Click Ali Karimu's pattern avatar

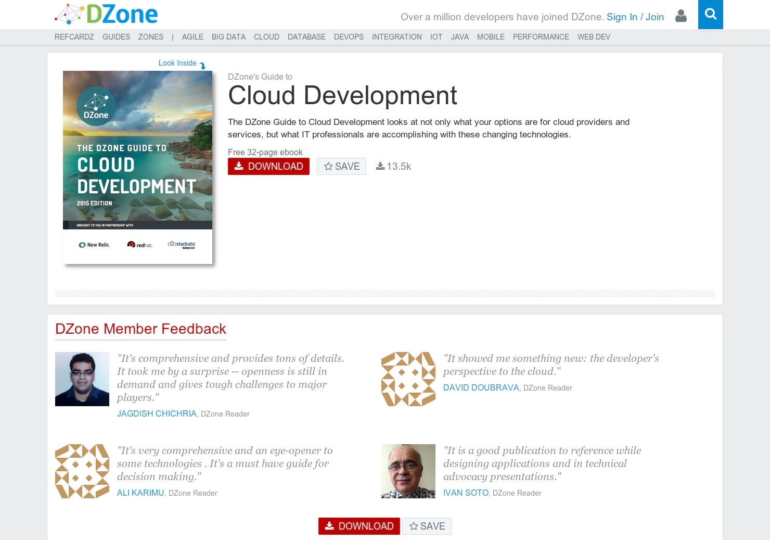82,471
